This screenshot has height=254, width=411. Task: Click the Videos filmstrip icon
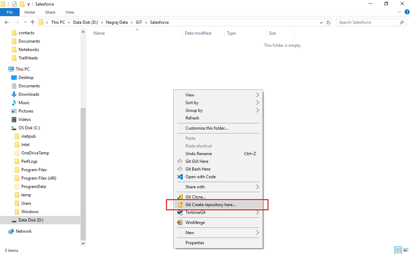[x=14, y=119]
